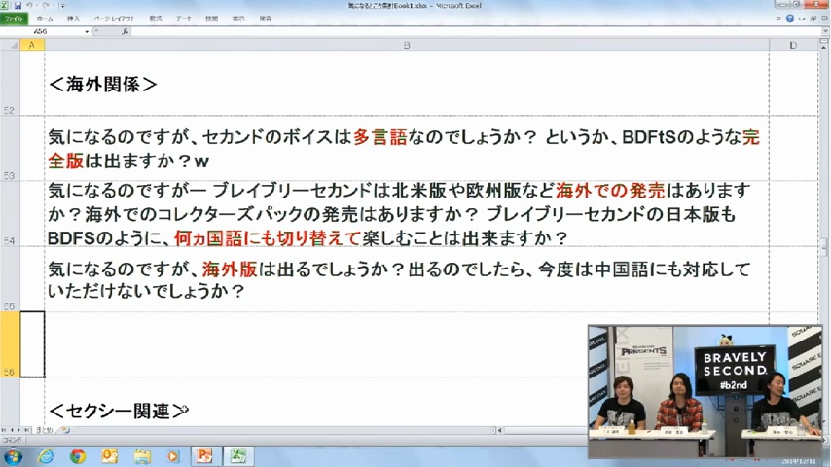Screen dimensions: 831x467
Task: Switch to the データ (Data) ribbon tab
Action: 183,18
